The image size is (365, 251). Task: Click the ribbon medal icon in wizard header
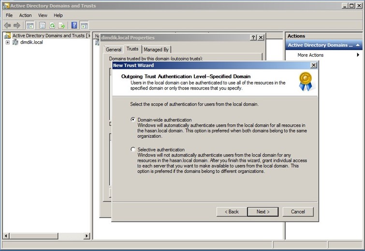(306, 82)
